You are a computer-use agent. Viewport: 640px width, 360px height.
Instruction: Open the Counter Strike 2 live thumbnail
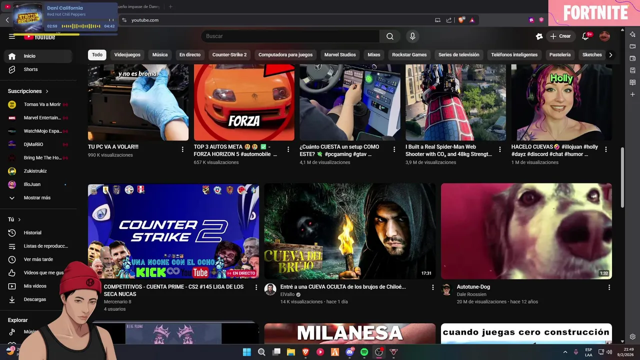tap(173, 231)
